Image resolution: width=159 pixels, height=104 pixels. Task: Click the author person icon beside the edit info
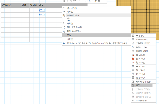(x=64, y=43)
